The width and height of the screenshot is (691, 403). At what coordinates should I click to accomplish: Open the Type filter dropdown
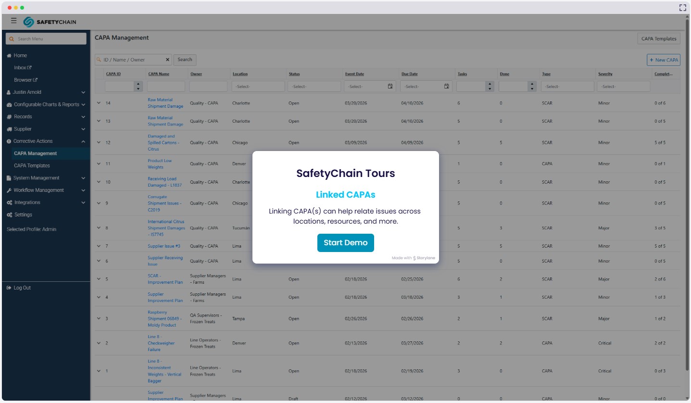click(567, 87)
